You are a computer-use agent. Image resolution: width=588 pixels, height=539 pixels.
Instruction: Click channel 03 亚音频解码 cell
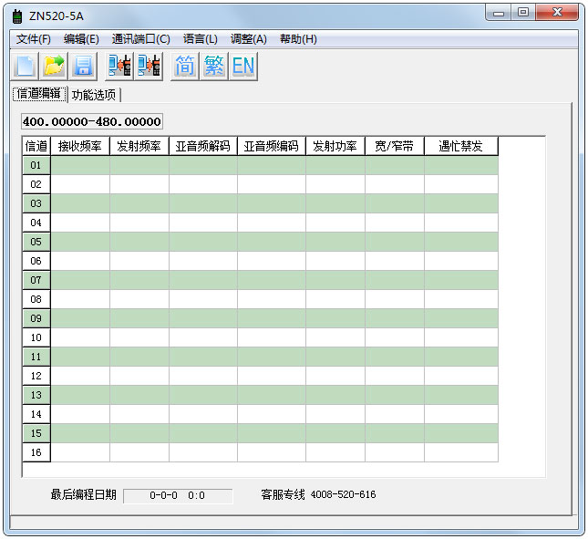point(203,203)
